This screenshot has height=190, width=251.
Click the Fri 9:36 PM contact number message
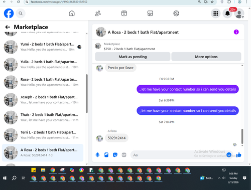(188, 89)
